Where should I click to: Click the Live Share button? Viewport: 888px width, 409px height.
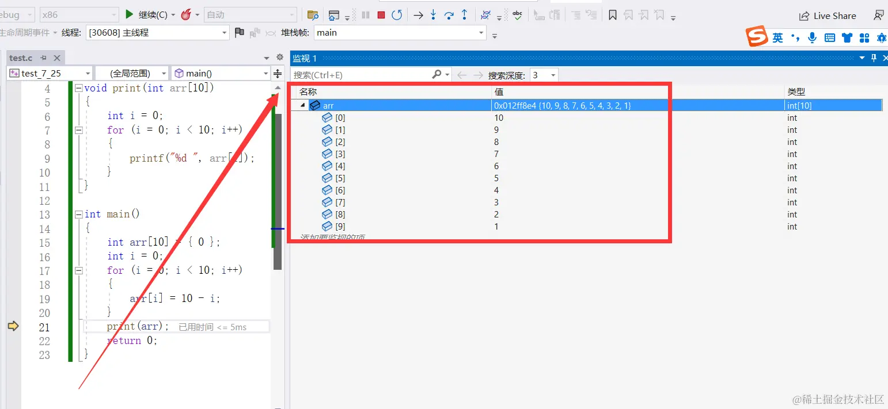[x=828, y=16]
